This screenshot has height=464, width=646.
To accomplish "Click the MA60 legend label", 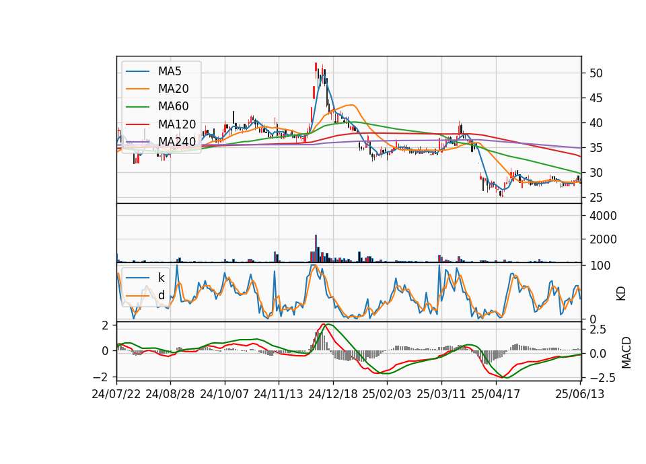I will click(x=174, y=106).
